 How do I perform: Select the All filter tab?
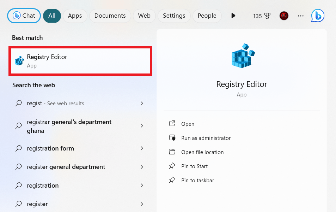52,16
